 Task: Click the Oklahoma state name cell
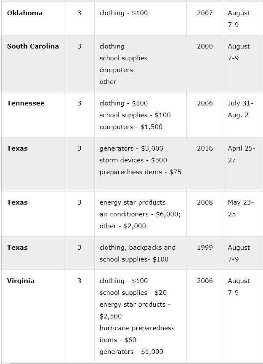[x=25, y=13]
